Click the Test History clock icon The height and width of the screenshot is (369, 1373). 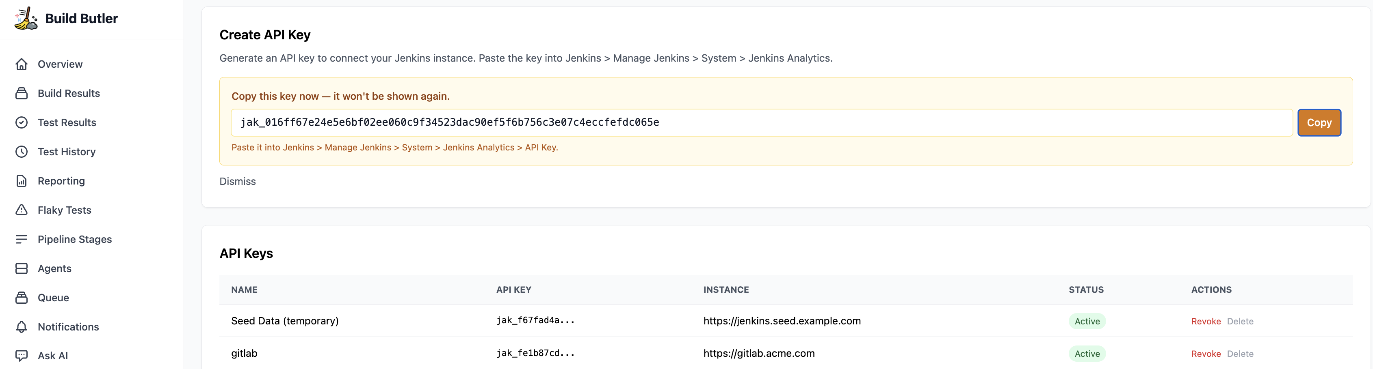pyautogui.click(x=21, y=152)
